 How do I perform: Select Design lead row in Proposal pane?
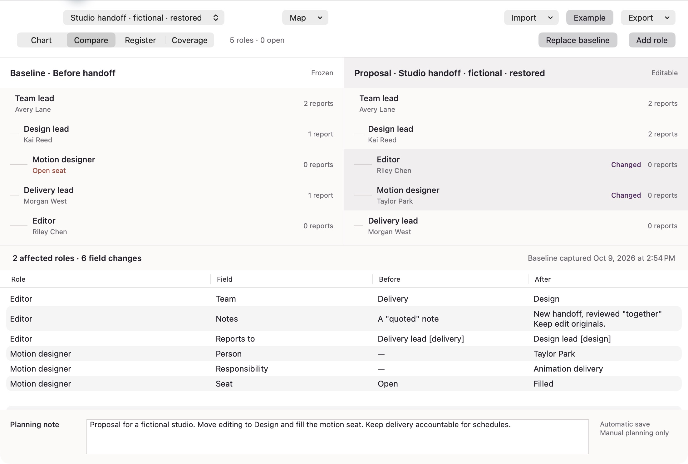pos(516,134)
